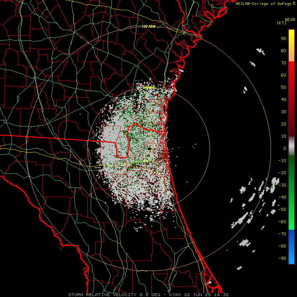Click the STORM RELATIVE VELOCITY caption text

[x=102, y=295]
